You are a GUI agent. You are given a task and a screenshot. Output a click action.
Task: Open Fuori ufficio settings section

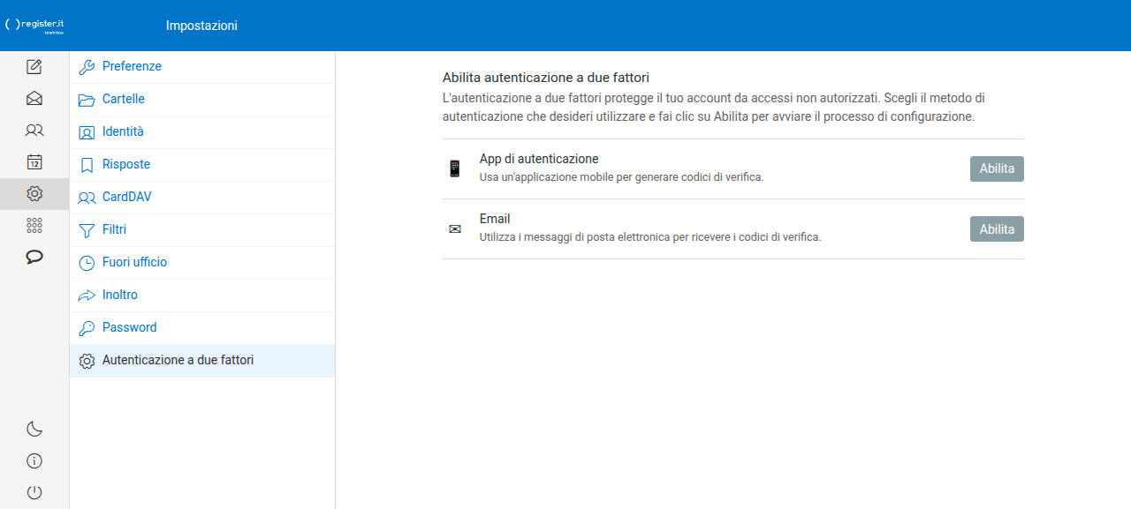(202, 263)
